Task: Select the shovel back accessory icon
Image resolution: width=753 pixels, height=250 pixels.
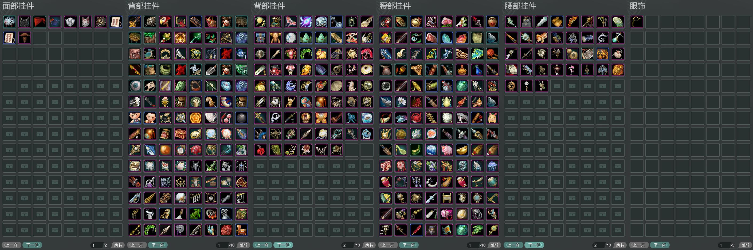Action: [211, 70]
